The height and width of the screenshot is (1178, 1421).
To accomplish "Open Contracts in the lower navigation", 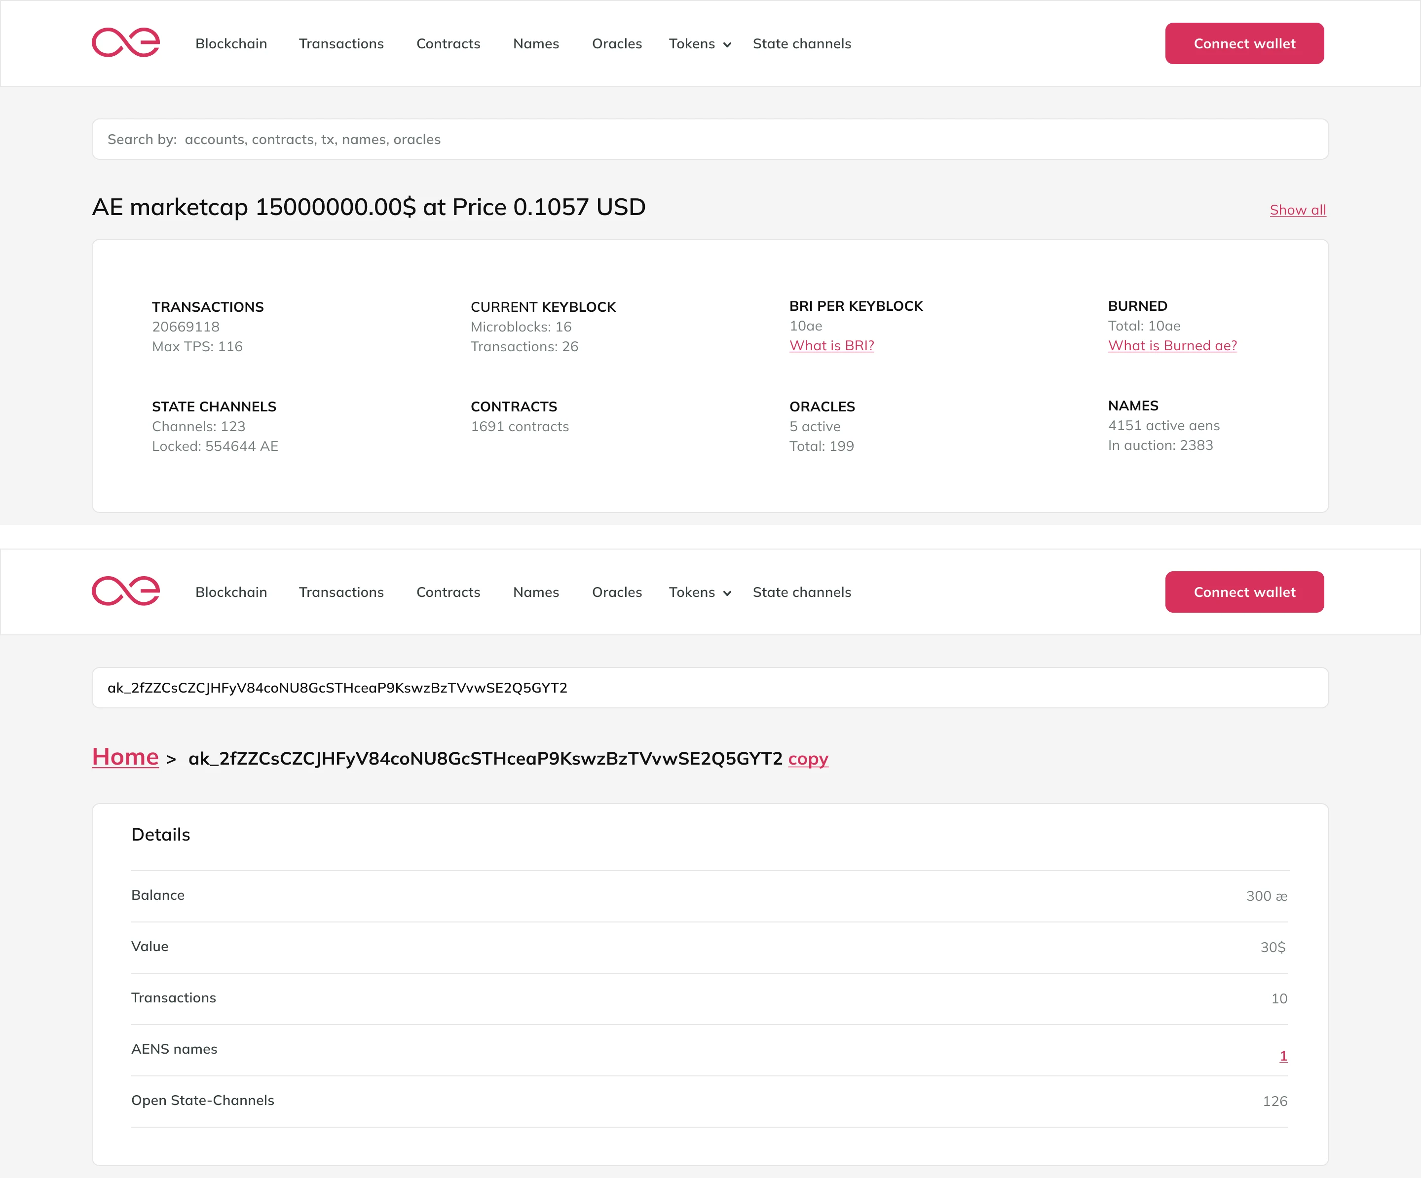I will click(448, 592).
